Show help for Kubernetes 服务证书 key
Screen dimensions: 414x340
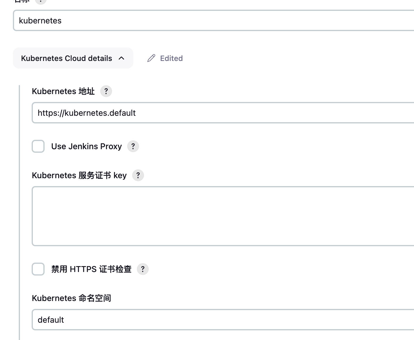(138, 175)
